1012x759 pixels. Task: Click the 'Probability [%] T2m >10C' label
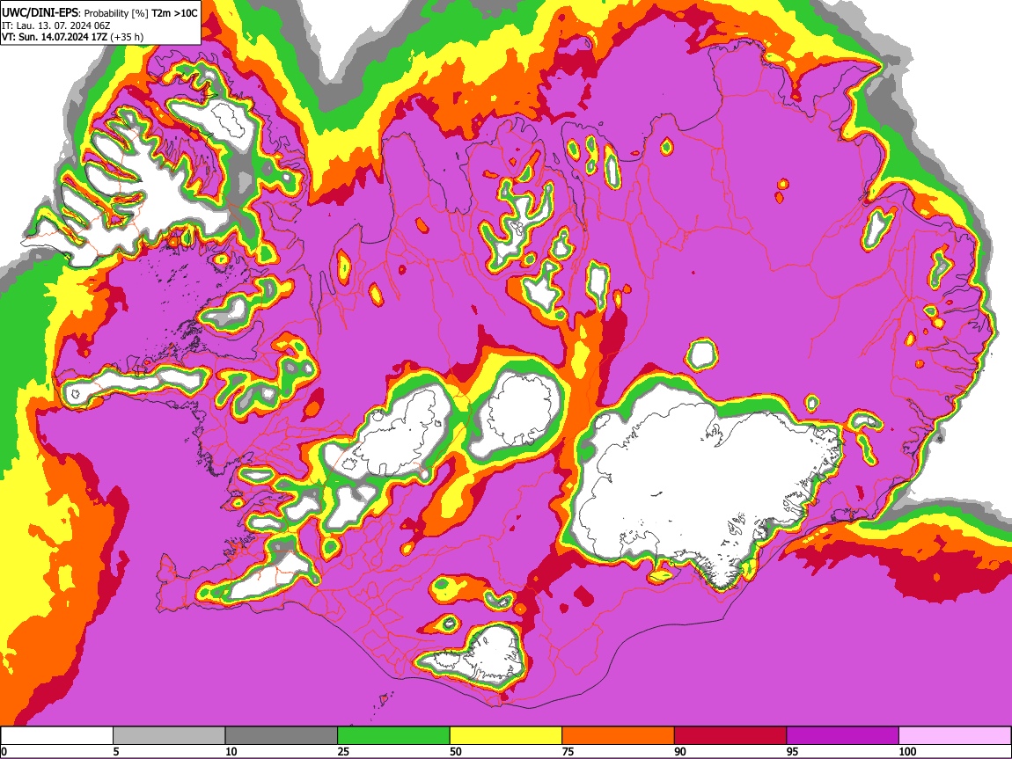click(x=142, y=13)
